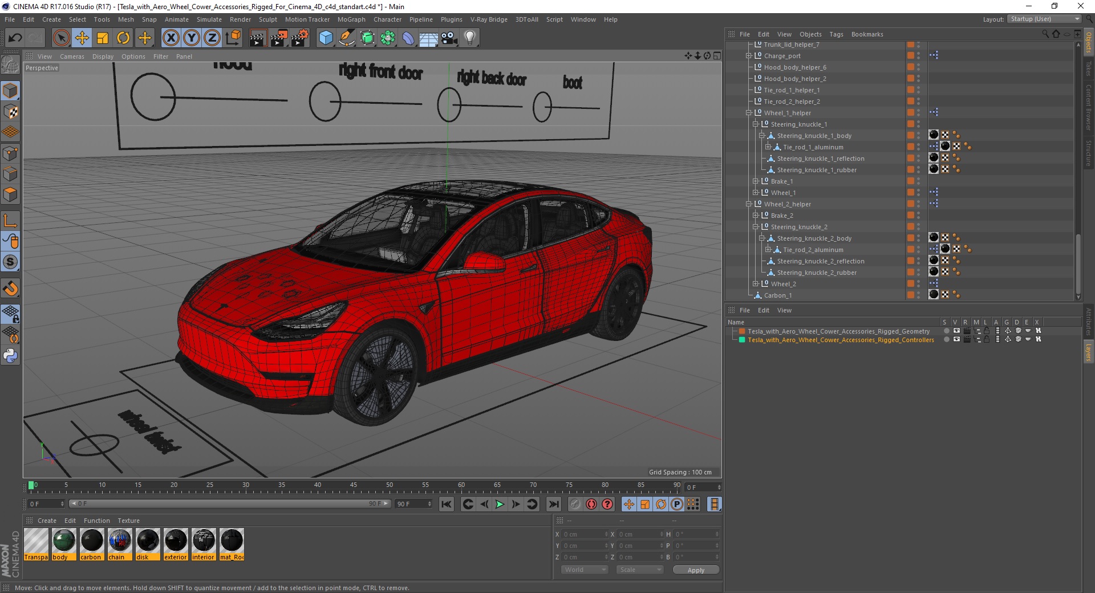The height and width of the screenshot is (593, 1095).
Task: Open the deformer objects icon
Action: click(x=408, y=38)
